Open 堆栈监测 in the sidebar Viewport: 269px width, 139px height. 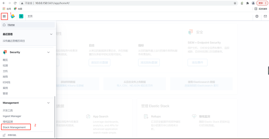(8, 122)
